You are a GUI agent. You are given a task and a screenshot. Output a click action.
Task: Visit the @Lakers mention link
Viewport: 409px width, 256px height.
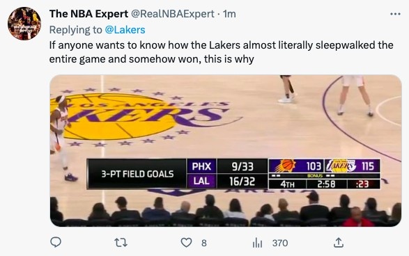[x=125, y=30]
